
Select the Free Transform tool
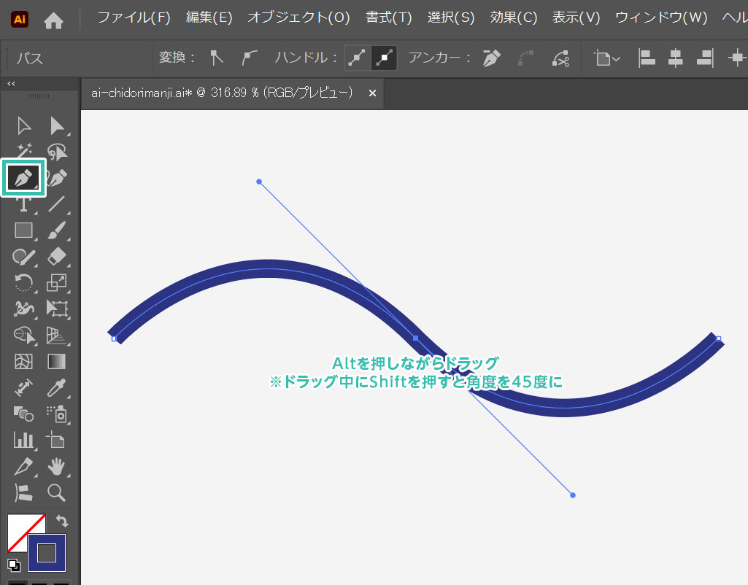pyautogui.click(x=57, y=309)
